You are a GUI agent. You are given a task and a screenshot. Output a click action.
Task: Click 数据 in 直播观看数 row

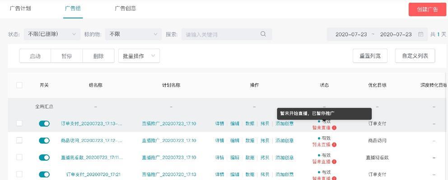[250, 157]
